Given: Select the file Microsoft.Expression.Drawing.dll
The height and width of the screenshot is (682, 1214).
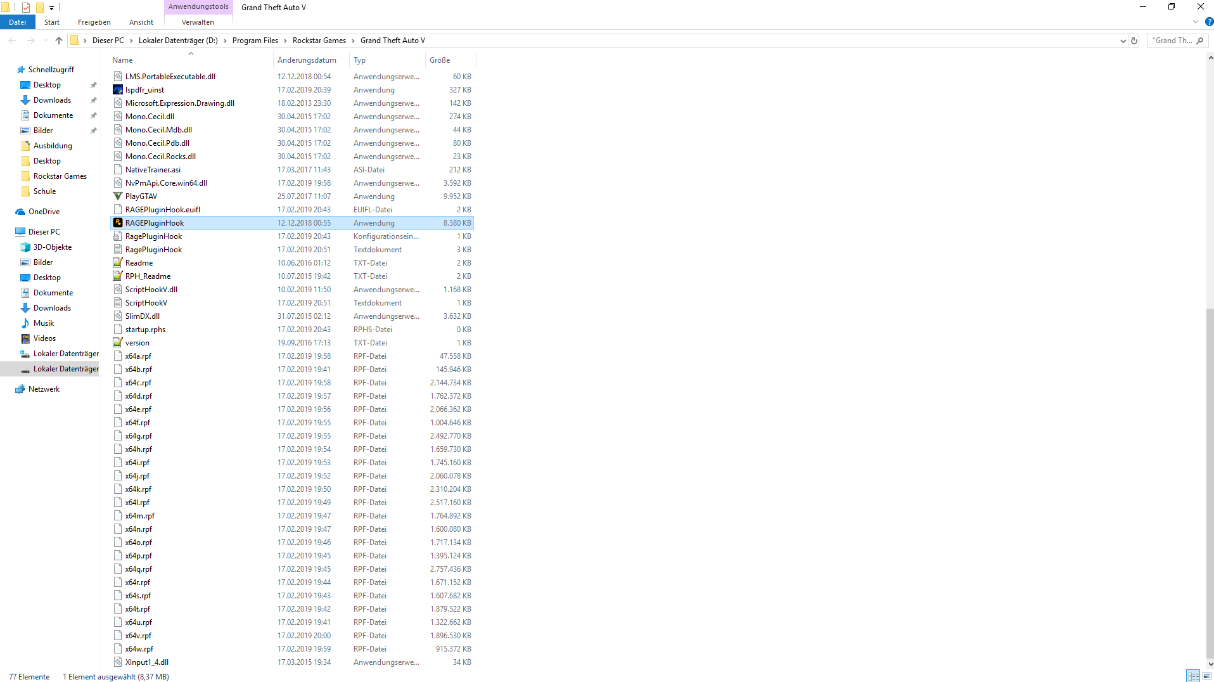Looking at the screenshot, I should coord(292,103).
